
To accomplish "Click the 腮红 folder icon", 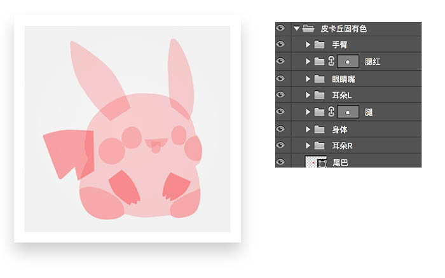I will [x=320, y=61].
